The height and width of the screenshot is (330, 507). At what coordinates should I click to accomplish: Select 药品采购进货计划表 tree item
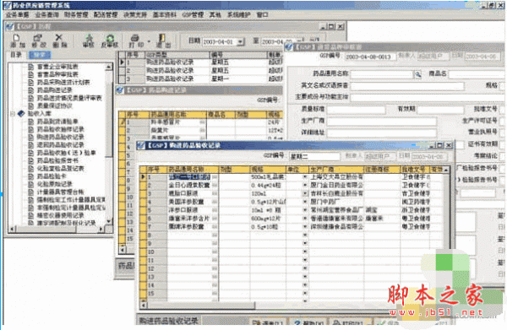click(x=63, y=82)
